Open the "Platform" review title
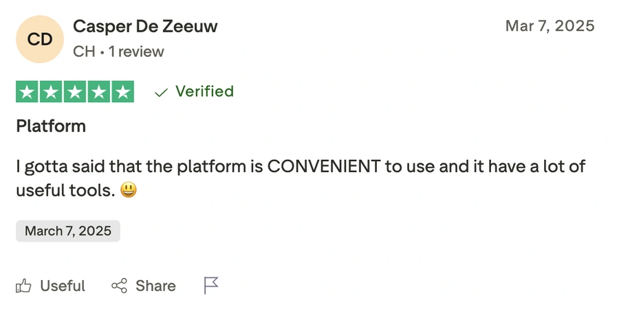 pyautogui.click(x=51, y=126)
